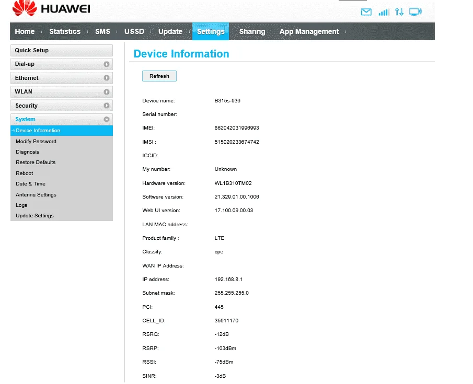Click subnet mask 255.255.255.0

pyautogui.click(x=232, y=293)
